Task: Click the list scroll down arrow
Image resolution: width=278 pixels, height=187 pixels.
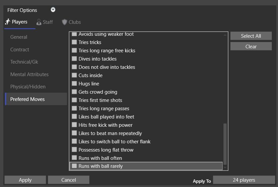Action: (x=225, y=167)
